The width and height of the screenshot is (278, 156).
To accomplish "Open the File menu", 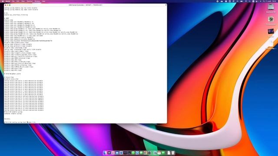I will pyautogui.click(x=13, y=1).
